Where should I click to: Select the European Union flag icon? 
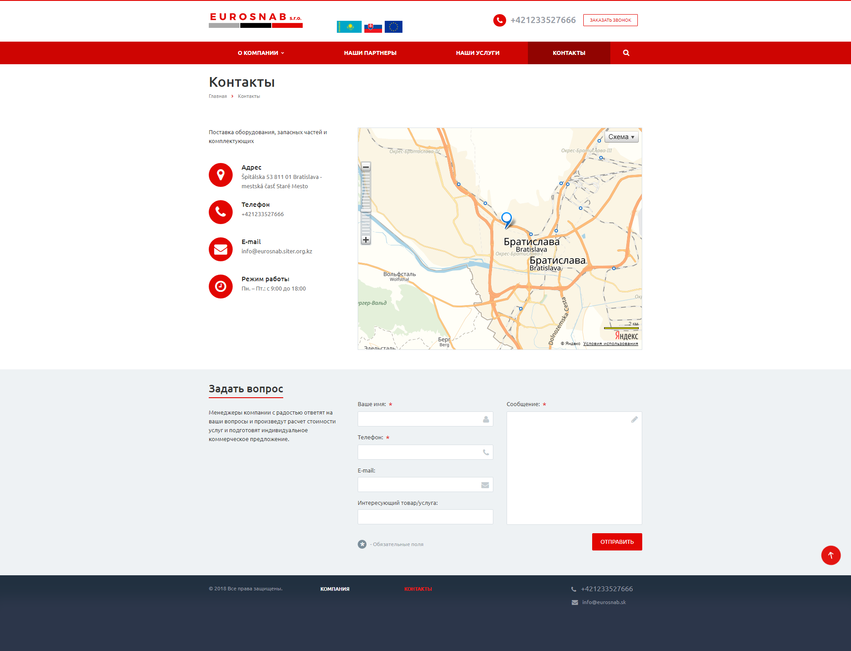(x=393, y=27)
